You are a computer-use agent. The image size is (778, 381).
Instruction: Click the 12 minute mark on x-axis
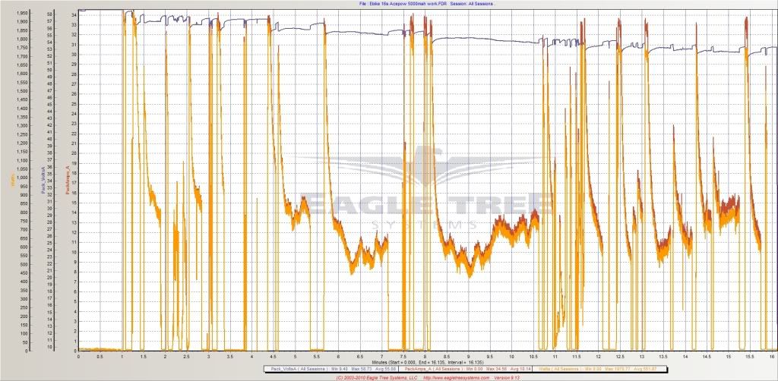599,355
